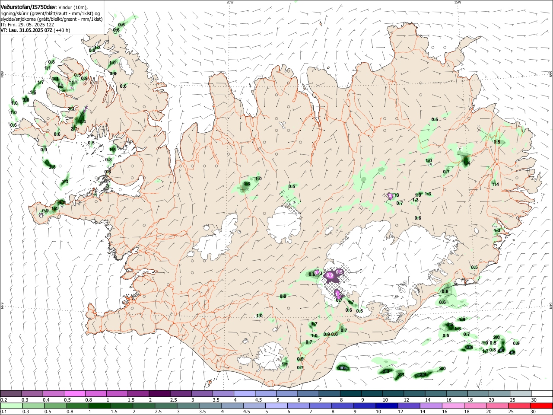
Task: Pick the darkest purple 2 mm snow scale swatch
Action: [x=159, y=393]
